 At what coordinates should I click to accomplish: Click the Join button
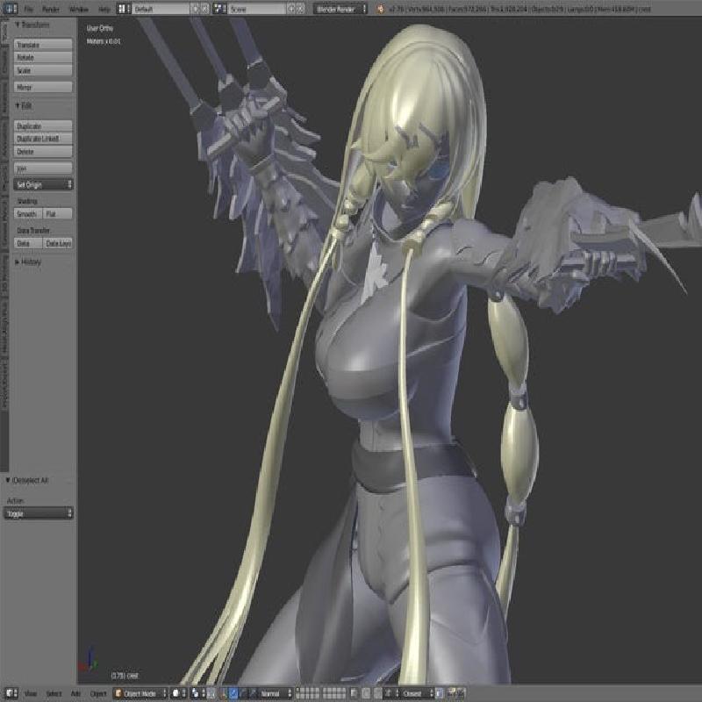coord(43,168)
